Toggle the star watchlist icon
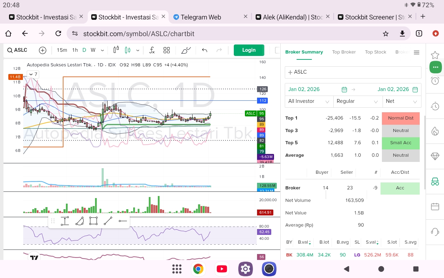This screenshot has width=444, height=278. (435, 55)
